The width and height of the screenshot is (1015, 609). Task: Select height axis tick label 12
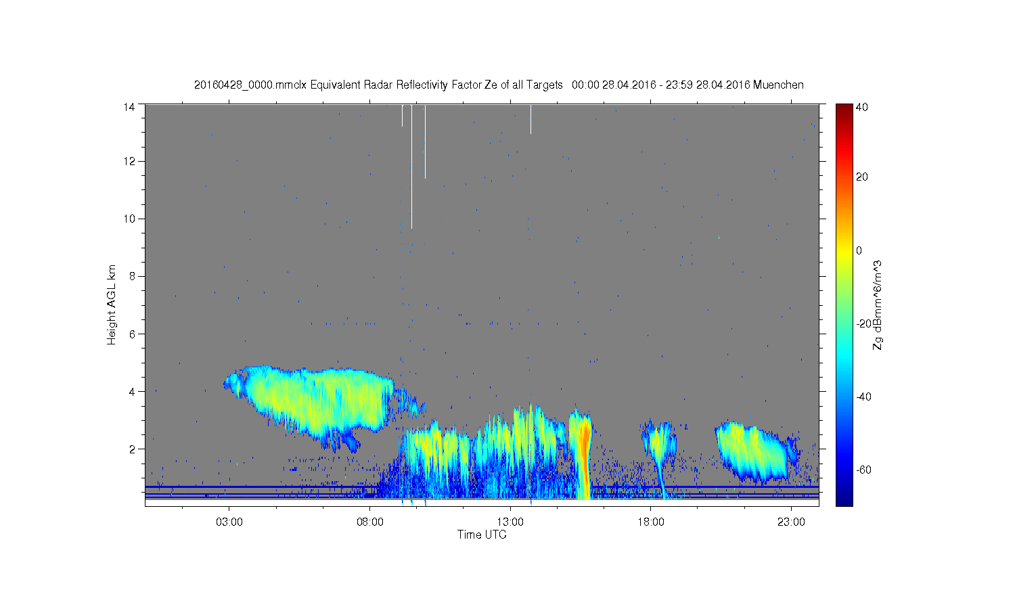point(129,161)
